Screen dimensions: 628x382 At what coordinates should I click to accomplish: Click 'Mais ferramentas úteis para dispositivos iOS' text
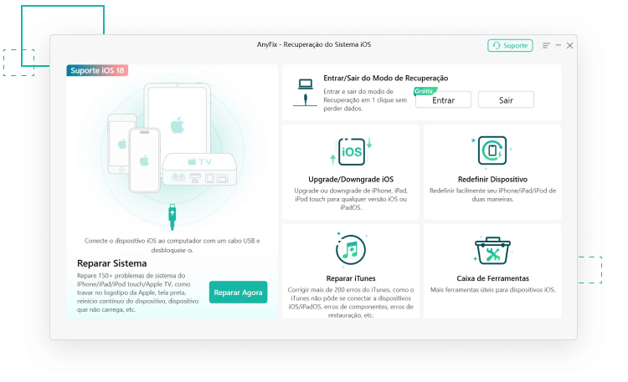[492, 290]
